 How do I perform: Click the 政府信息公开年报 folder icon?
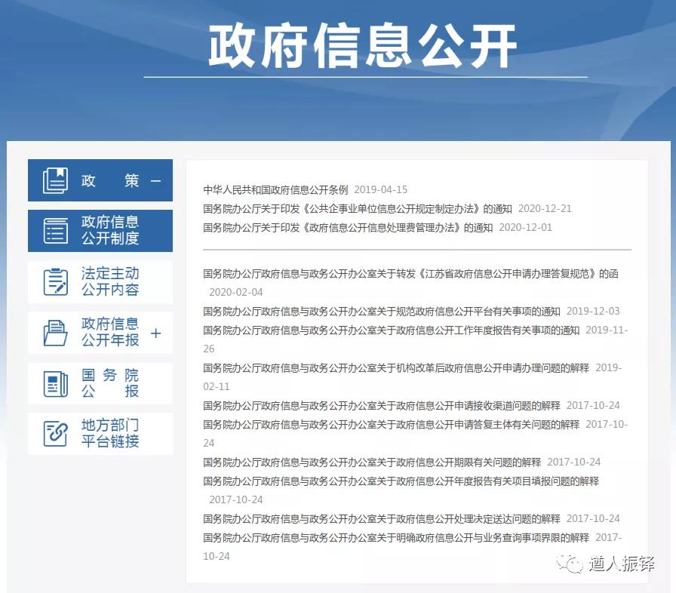pos(56,332)
